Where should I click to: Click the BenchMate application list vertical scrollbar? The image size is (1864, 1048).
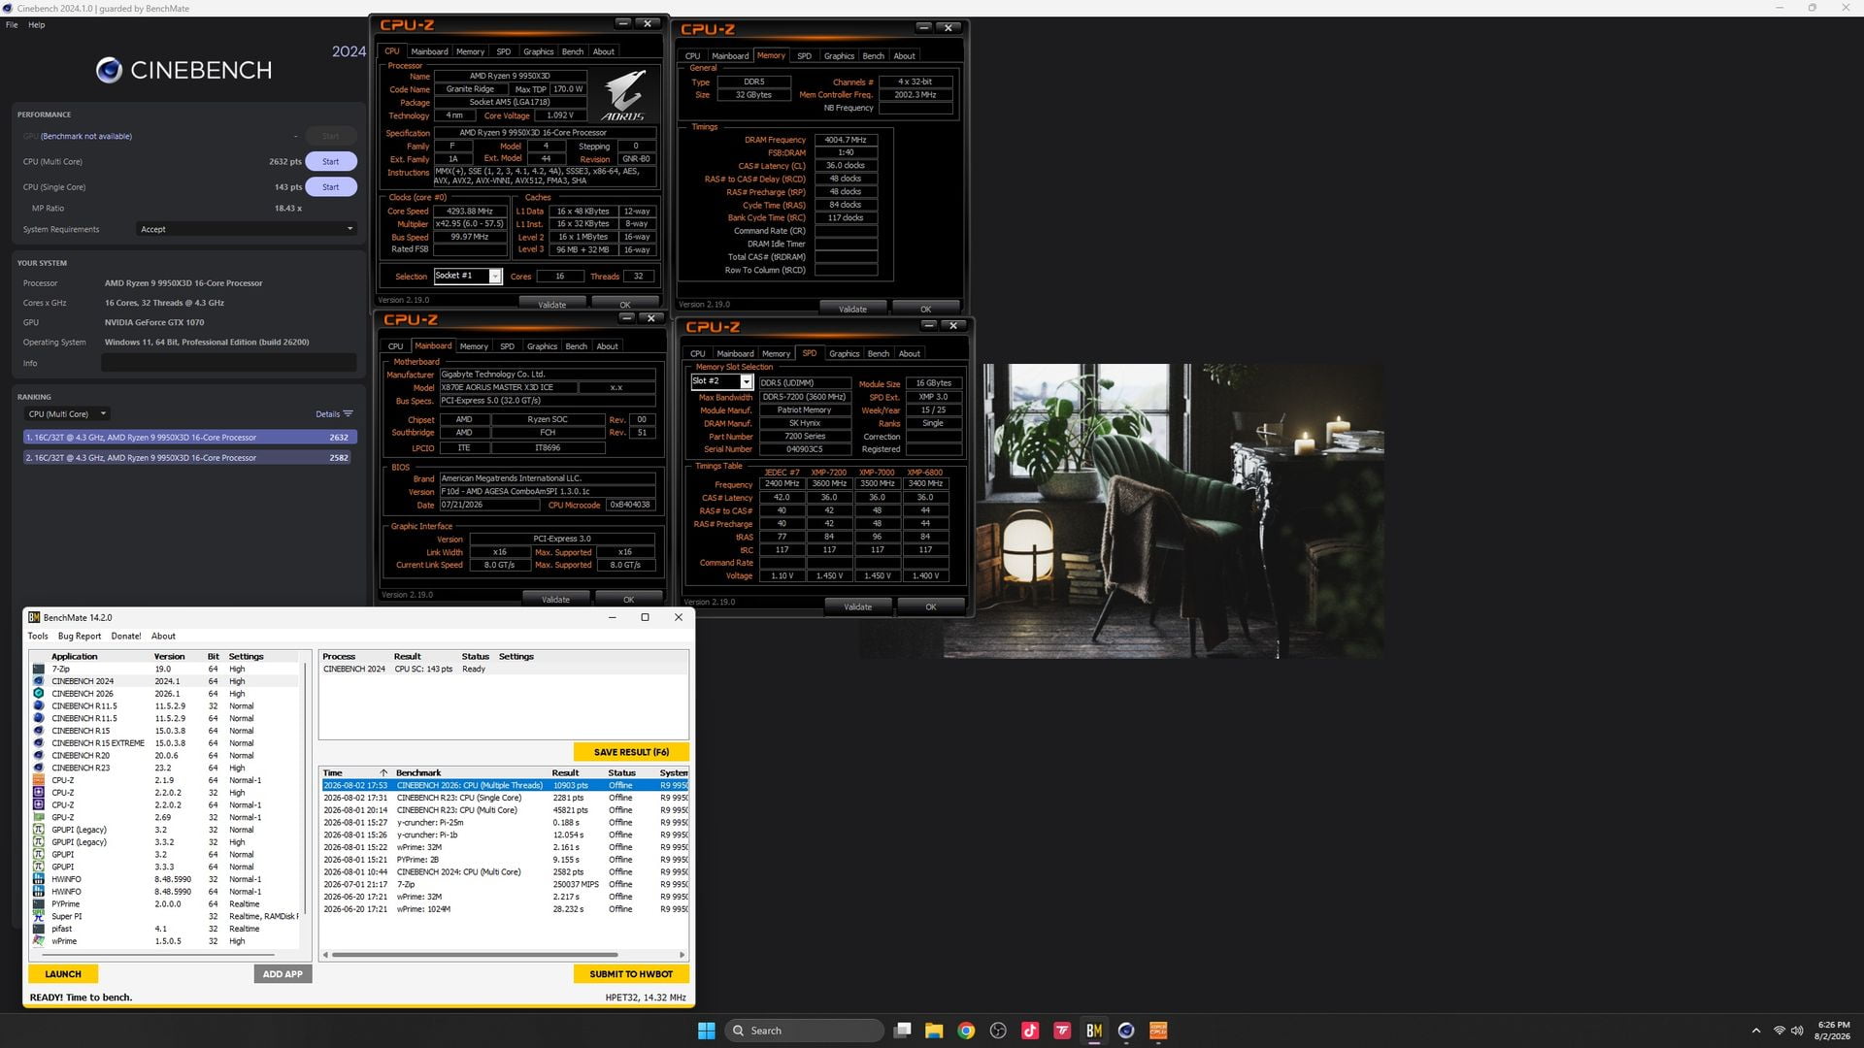[305, 788]
